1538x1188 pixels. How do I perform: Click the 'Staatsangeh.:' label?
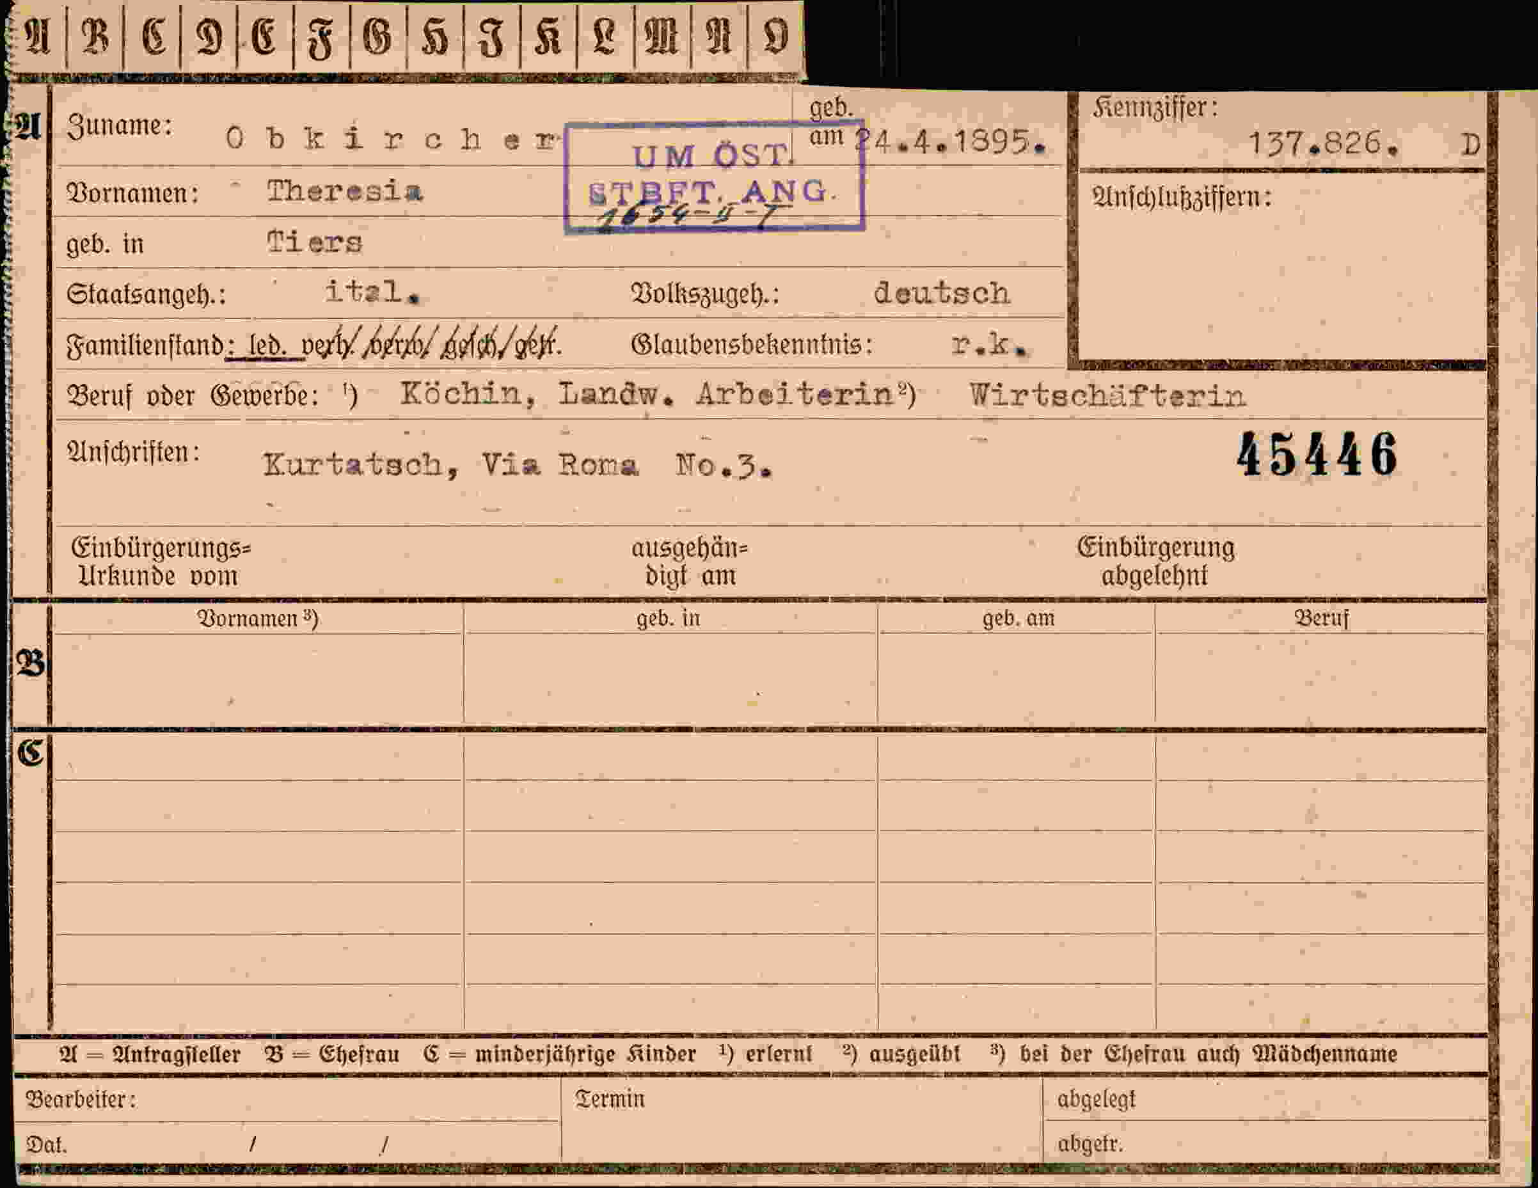coord(147,294)
